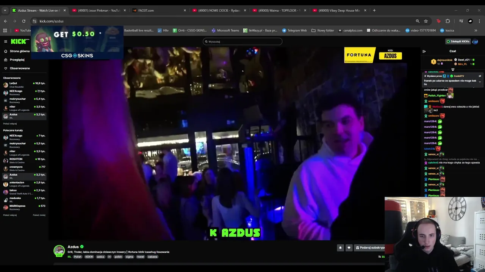Open the zoom magnifier icon in address bar
This screenshot has height=272, width=485.
(x=418, y=21)
